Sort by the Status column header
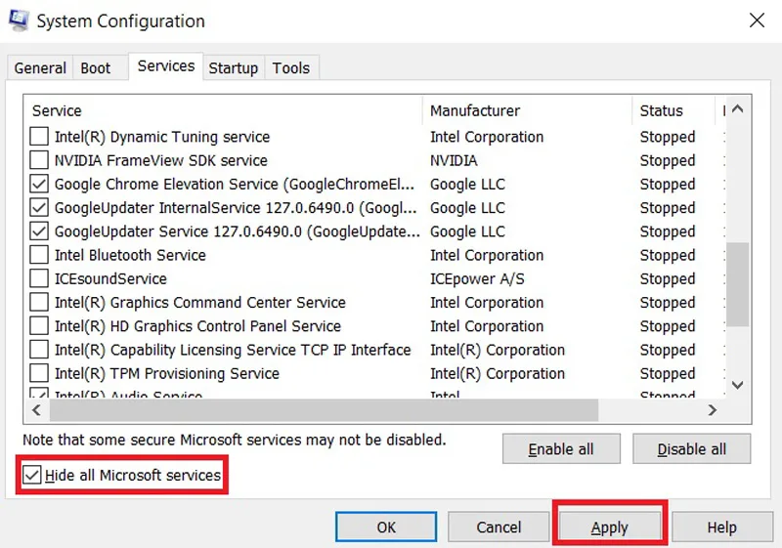Image resolution: width=782 pixels, height=548 pixels. (673, 110)
